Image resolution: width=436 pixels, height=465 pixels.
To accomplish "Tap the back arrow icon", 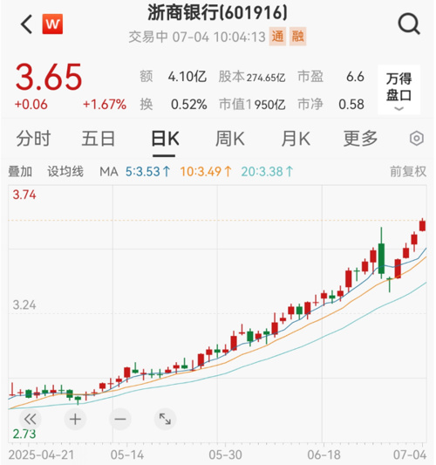I will click(27, 24).
